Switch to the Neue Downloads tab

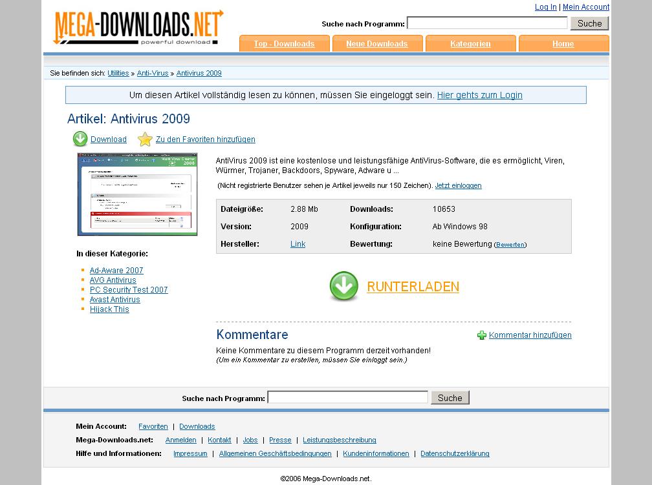(377, 44)
